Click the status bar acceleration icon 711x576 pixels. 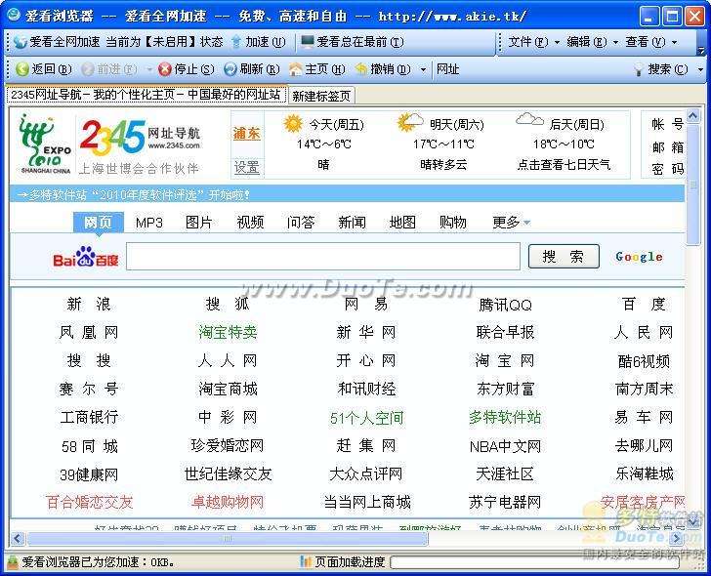coord(13,562)
